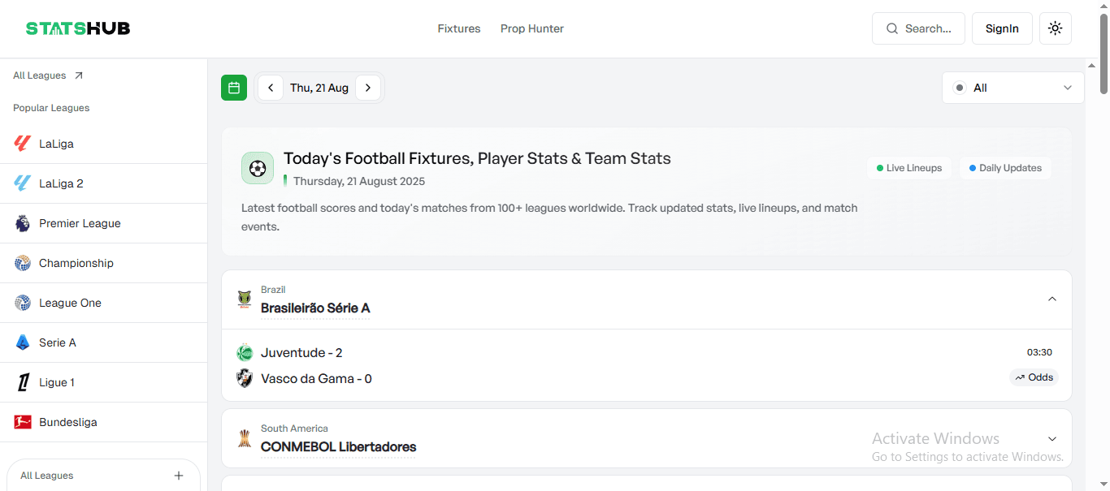The height and width of the screenshot is (491, 1110).
Task: Open the Prop Hunter page
Action: [x=532, y=28]
